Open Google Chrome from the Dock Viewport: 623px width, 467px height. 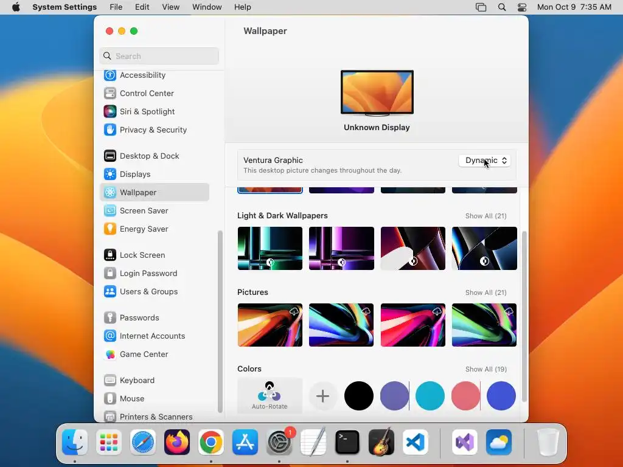pyautogui.click(x=211, y=442)
